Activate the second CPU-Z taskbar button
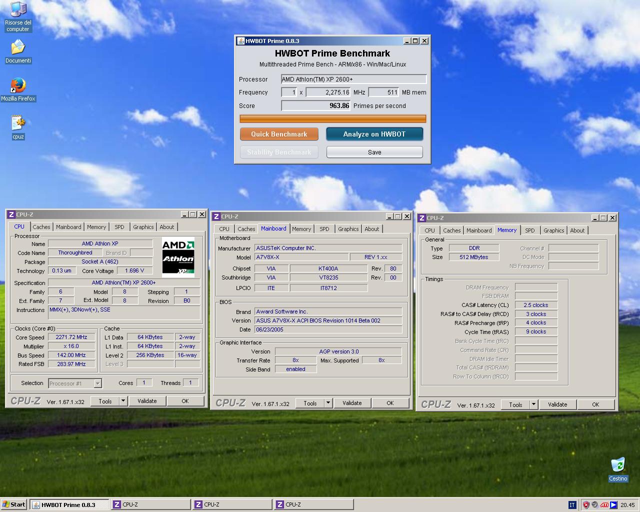The height and width of the screenshot is (512, 640). click(x=232, y=504)
